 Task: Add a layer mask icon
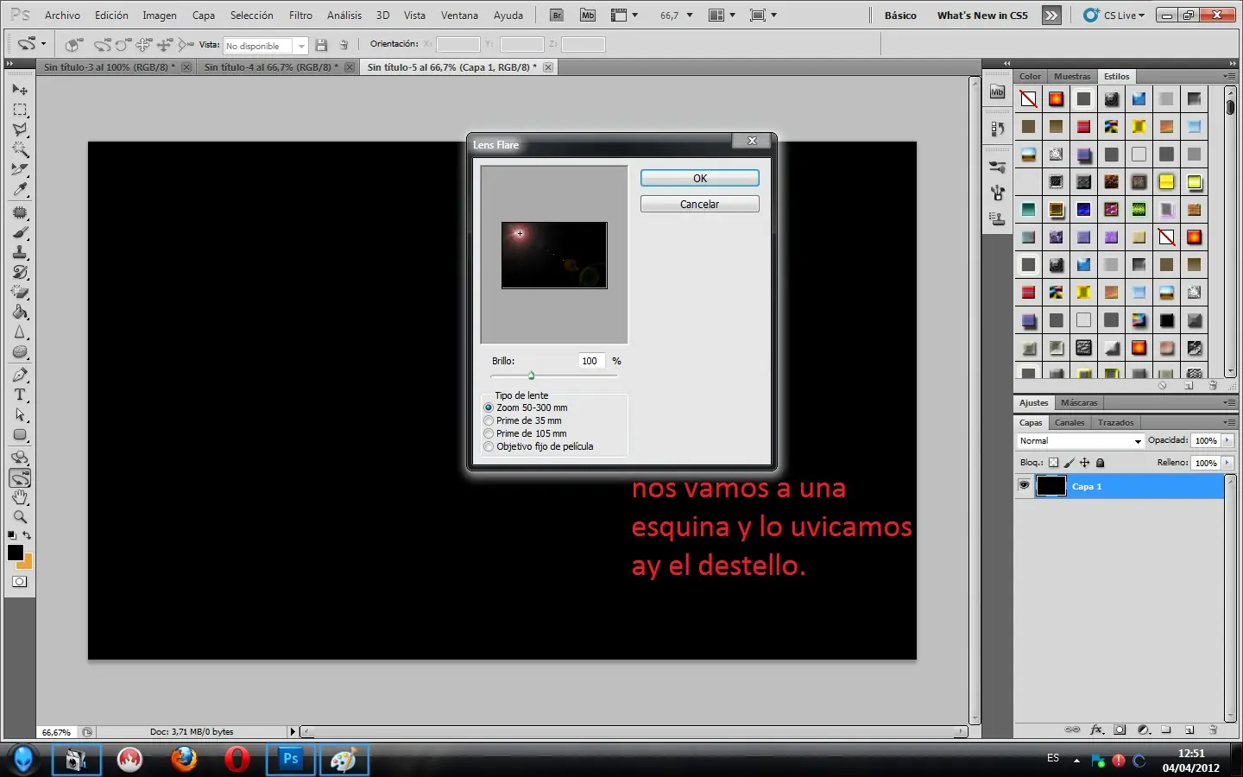pyautogui.click(x=1120, y=730)
